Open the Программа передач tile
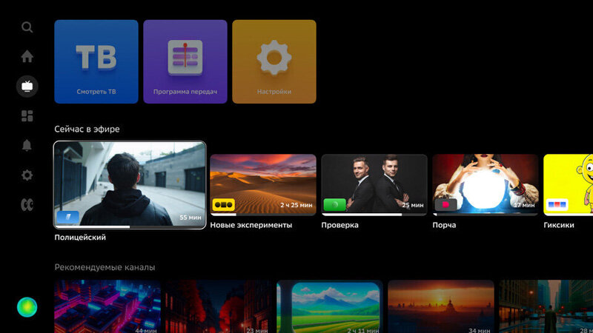 click(185, 61)
